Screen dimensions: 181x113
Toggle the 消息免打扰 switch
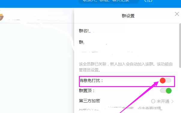165,80
